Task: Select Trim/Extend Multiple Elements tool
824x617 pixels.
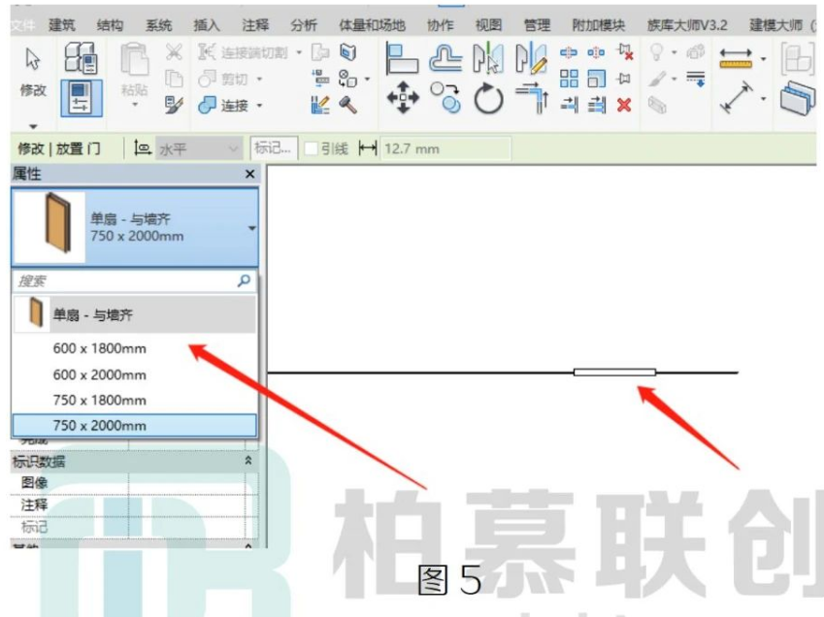Action: (597, 105)
